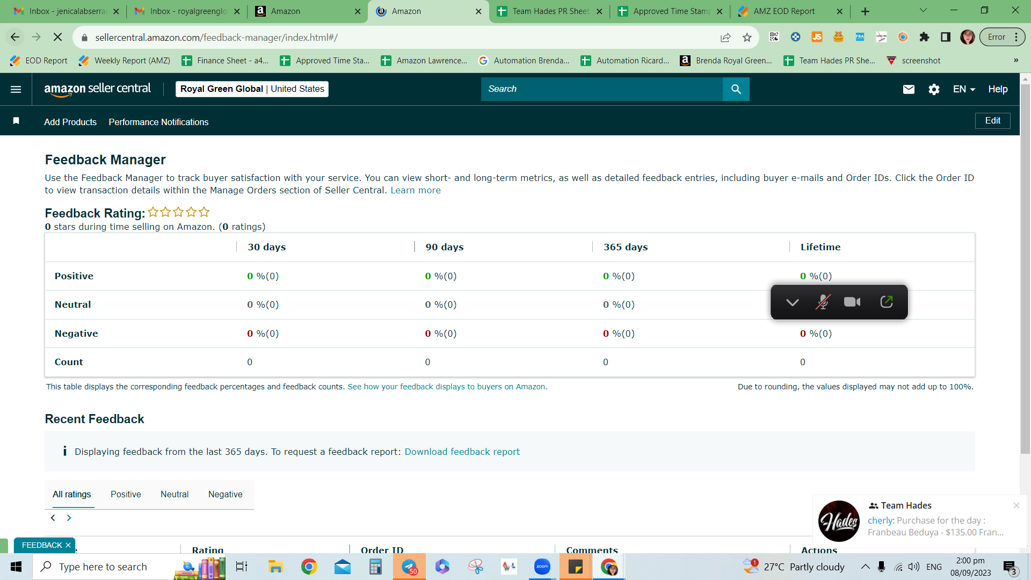Open the tab search dropdown in Chrome
1031x580 pixels.
[923, 11]
